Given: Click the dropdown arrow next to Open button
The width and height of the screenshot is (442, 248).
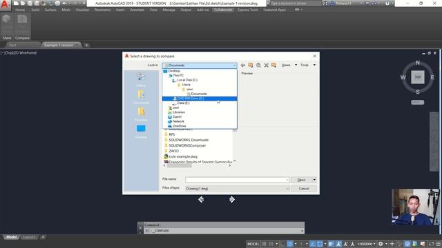Looking at the screenshot, I should (314, 180).
